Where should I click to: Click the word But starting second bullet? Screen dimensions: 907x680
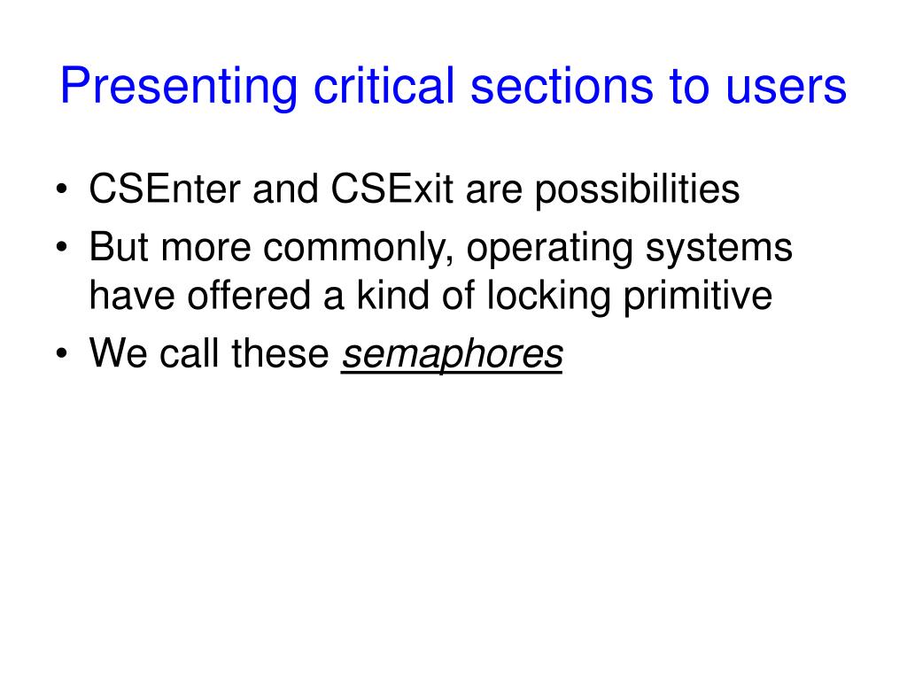coord(119,248)
